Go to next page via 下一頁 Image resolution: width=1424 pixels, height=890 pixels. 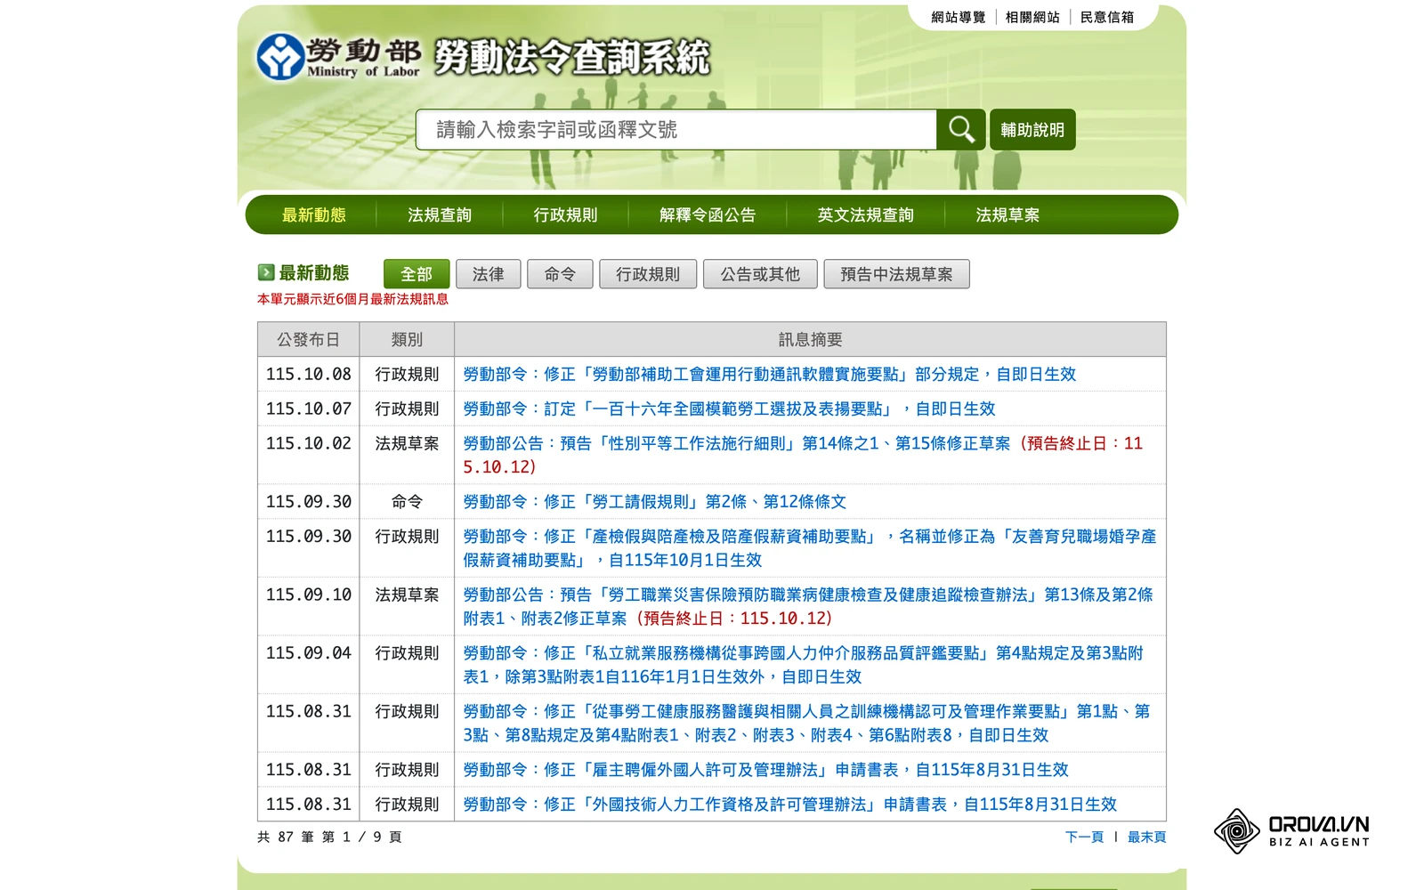[1084, 837]
